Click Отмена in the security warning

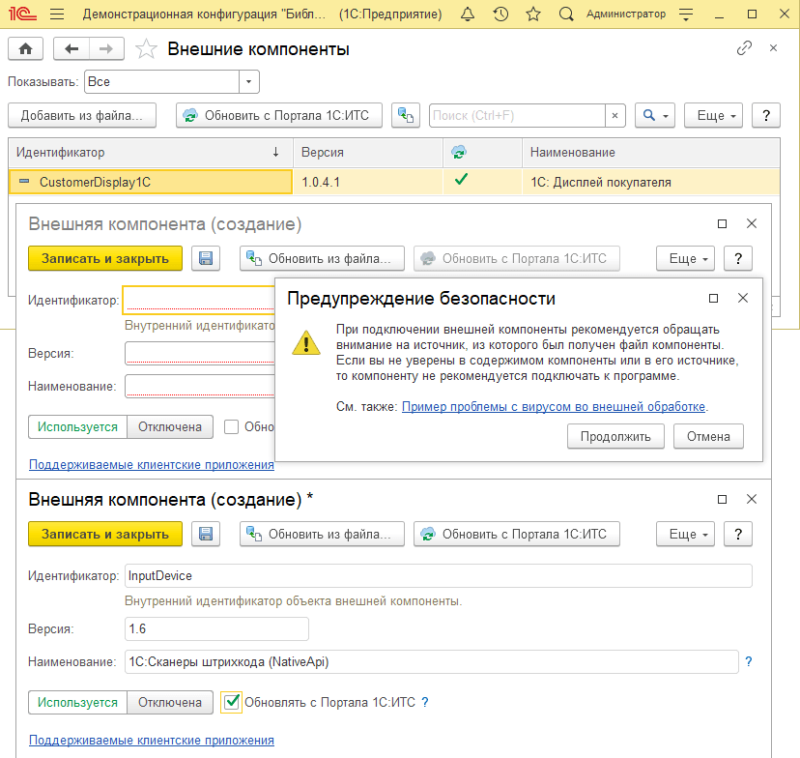[x=708, y=436]
